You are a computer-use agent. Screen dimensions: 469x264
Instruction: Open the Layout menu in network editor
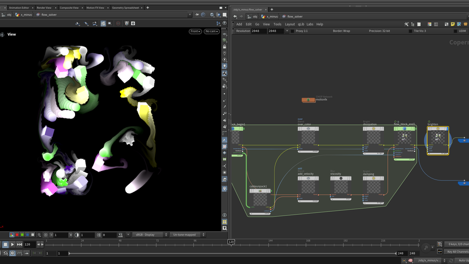click(290, 24)
